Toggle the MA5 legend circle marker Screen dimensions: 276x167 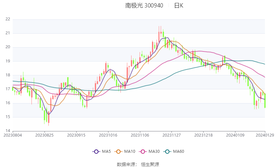[x=96, y=151]
